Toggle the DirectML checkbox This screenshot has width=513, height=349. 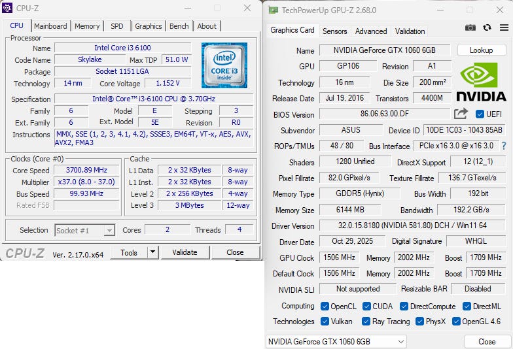click(467, 306)
